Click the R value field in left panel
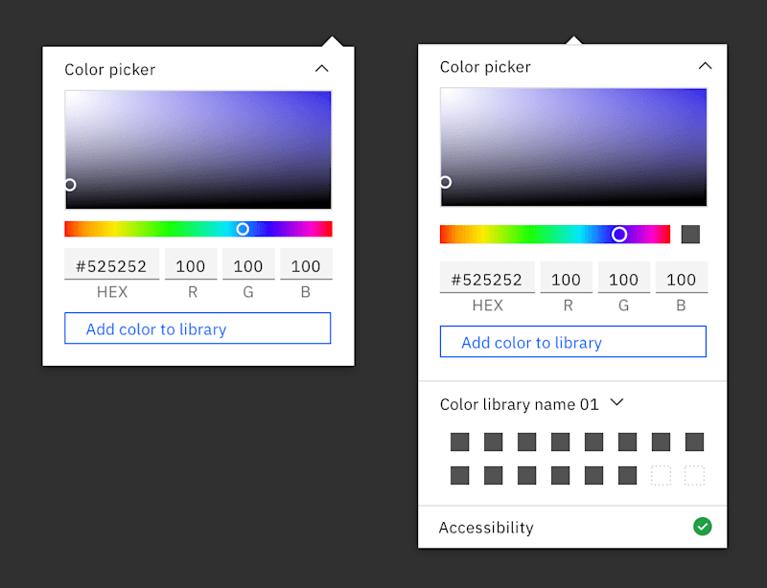The width and height of the screenshot is (767, 588). click(x=191, y=264)
